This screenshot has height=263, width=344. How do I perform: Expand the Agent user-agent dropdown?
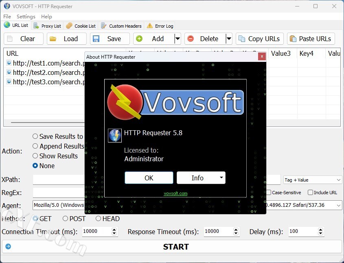pos(339,205)
